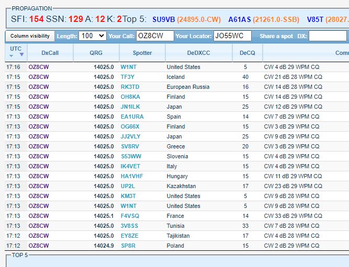This screenshot has height=267, width=349.
Task: Select the Iceland country cell
Action: click(176, 77)
